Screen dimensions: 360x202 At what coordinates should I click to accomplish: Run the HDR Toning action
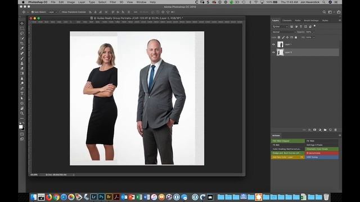point(322,157)
